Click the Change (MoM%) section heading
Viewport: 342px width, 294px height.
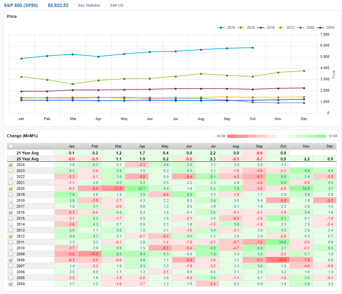pyautogui.click(x=22, y=136)
